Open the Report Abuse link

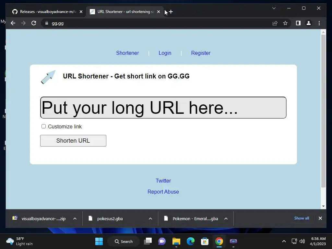(x=163, y=192)
